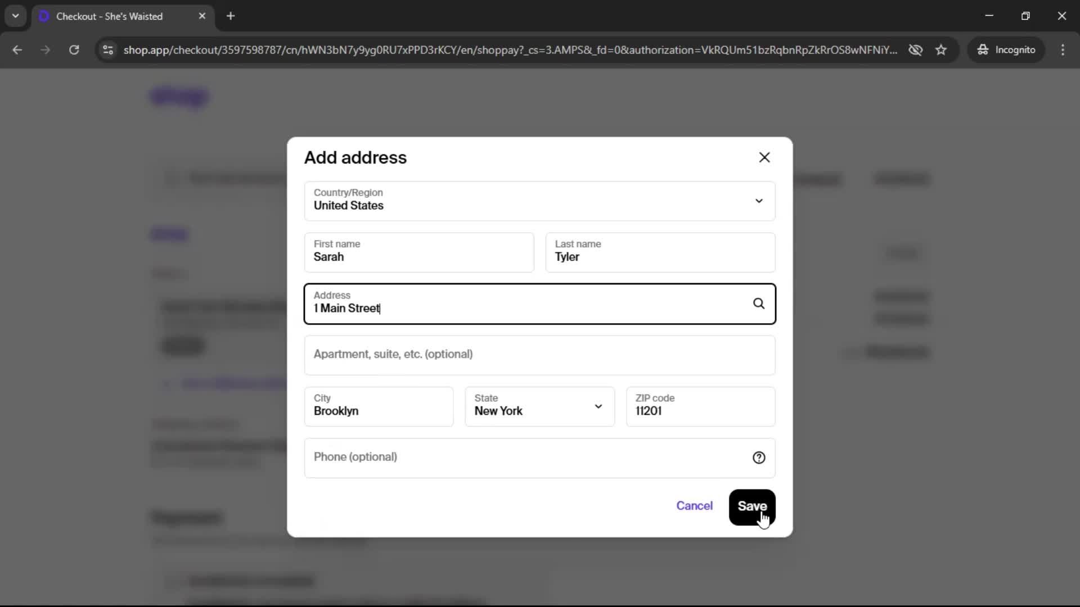The width and height of the screenshot is (1080, 607).
Task: Open the site information icon in address bar
Action: tap(108, 49)
